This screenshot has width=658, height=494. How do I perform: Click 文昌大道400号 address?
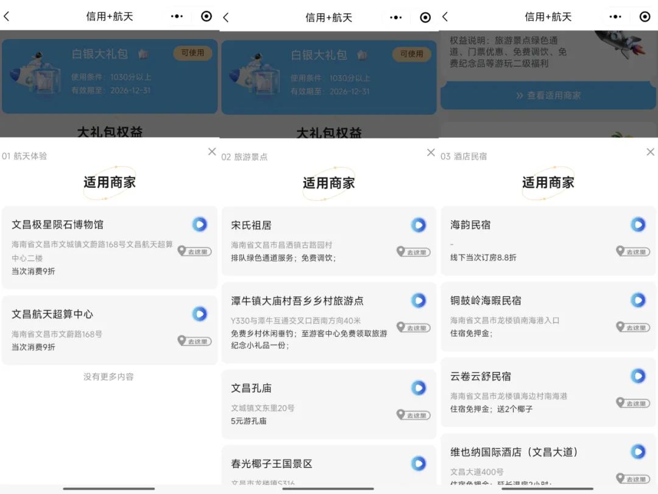coord(476,471)
